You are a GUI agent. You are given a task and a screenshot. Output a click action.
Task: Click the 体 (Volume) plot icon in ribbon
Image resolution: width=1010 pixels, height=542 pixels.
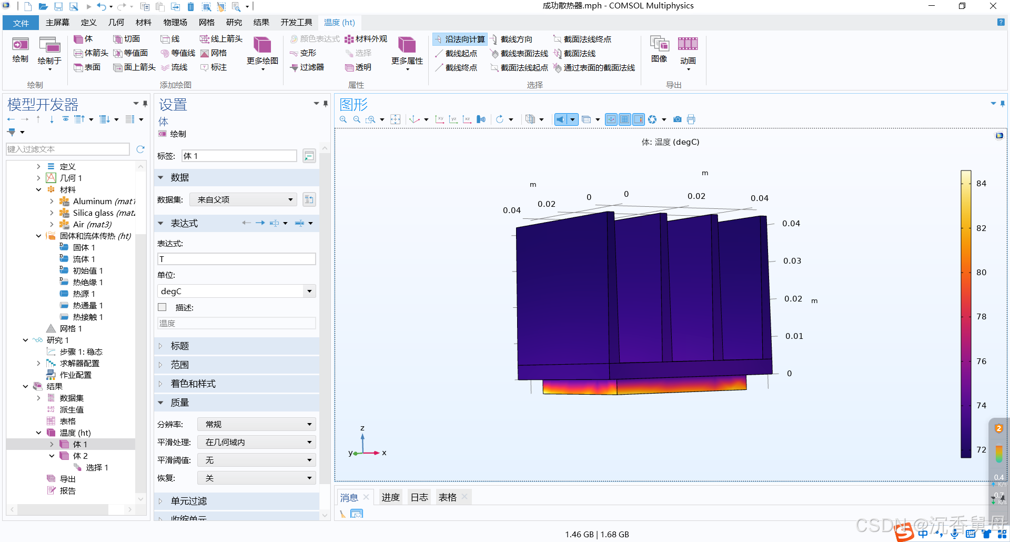(83, 39)
